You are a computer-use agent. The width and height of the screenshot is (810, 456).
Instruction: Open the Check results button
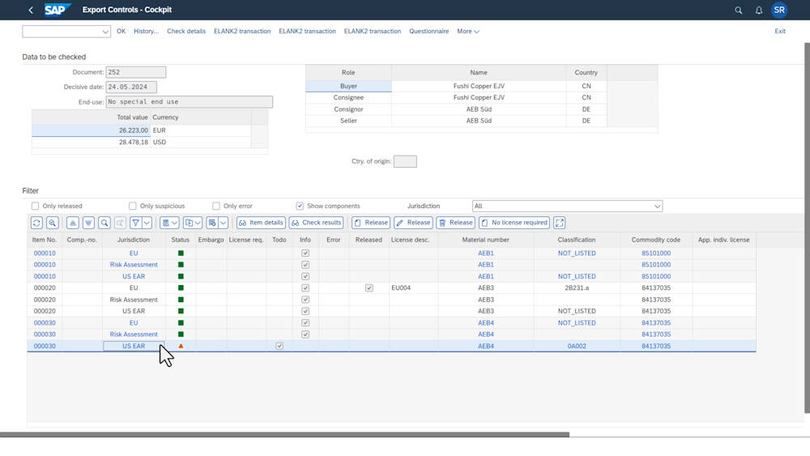click(x=316, y=223)
